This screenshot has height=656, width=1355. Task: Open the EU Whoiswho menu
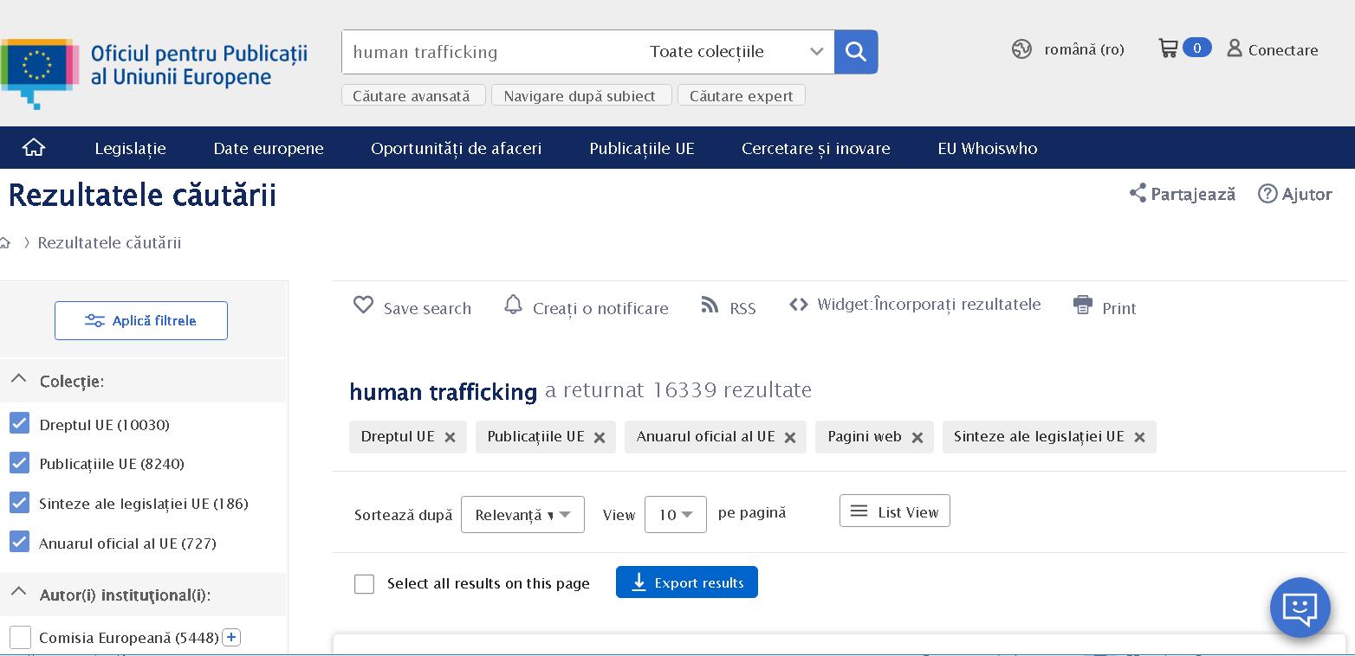tap(988, 148)
